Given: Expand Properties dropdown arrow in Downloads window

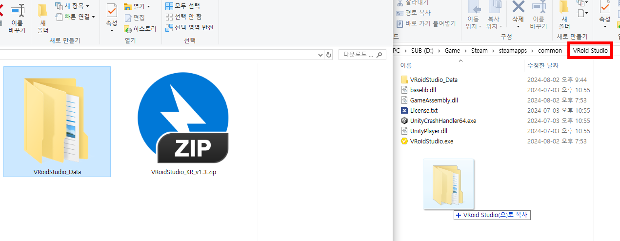Looking at the screenshot, I should click(x=112, y=30).
